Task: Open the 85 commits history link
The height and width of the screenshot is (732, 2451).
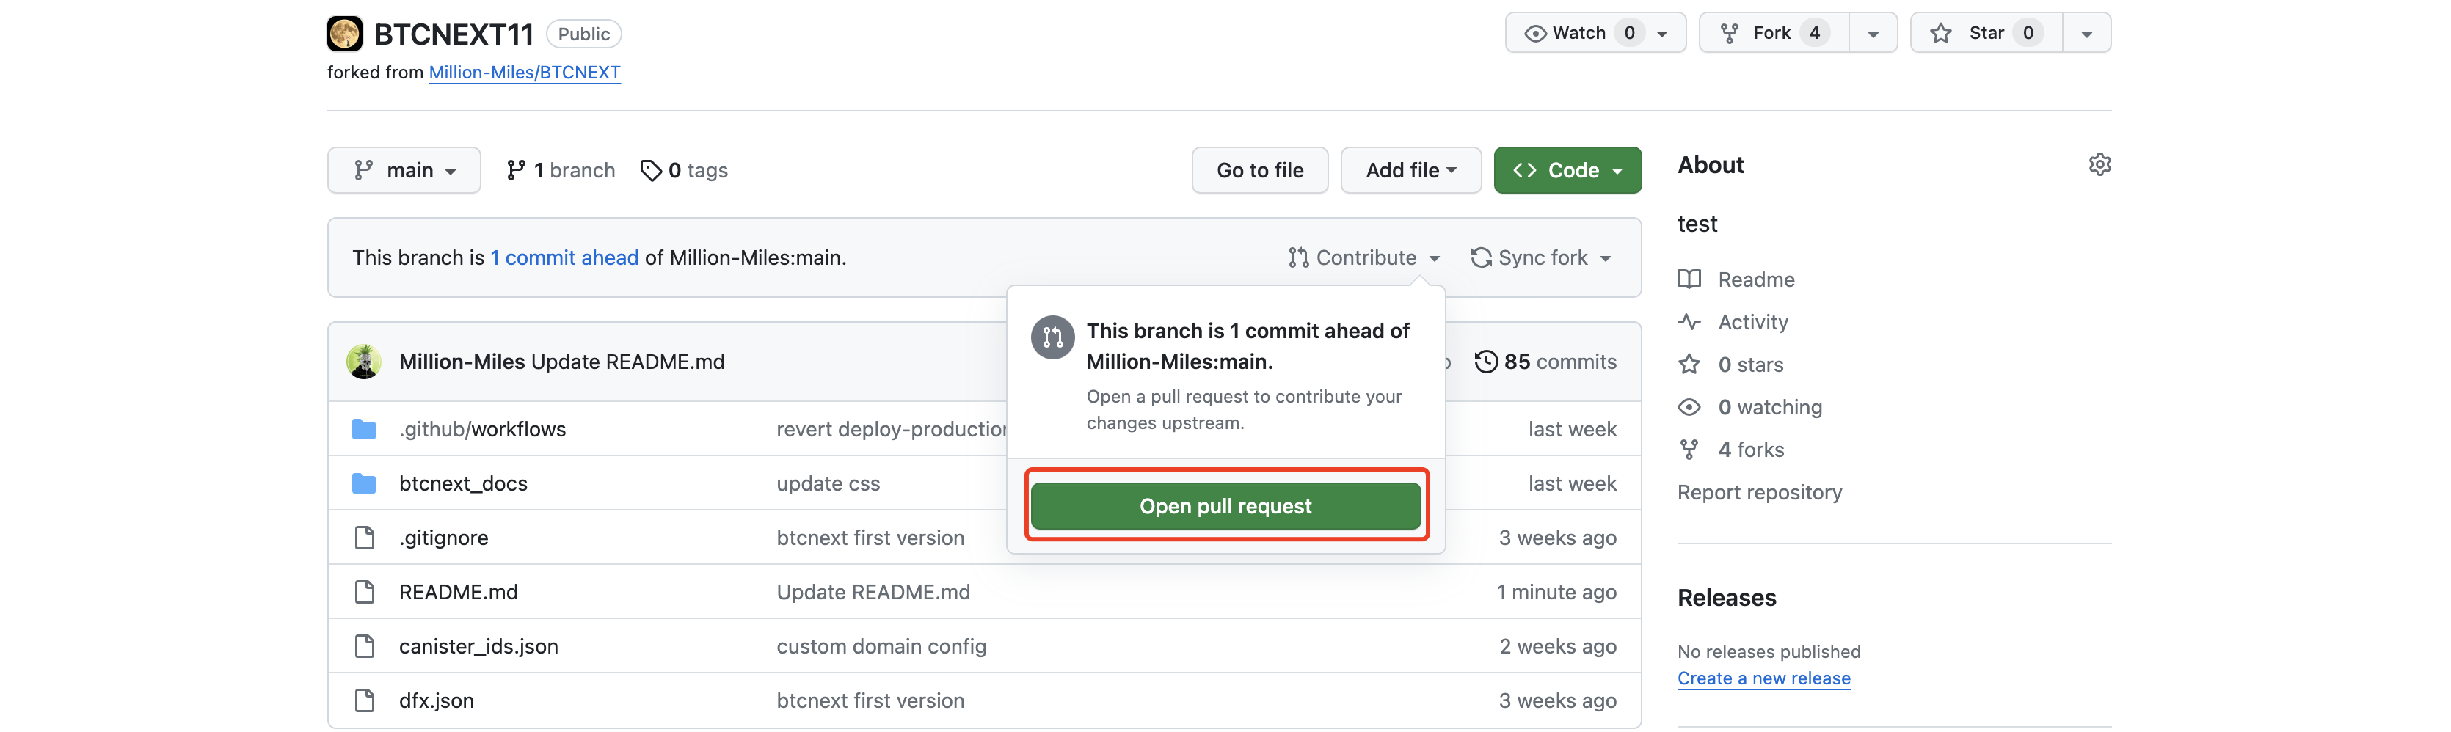Action: 1545,362
